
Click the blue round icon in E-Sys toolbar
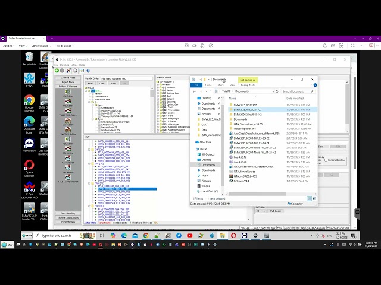point(88,71)
